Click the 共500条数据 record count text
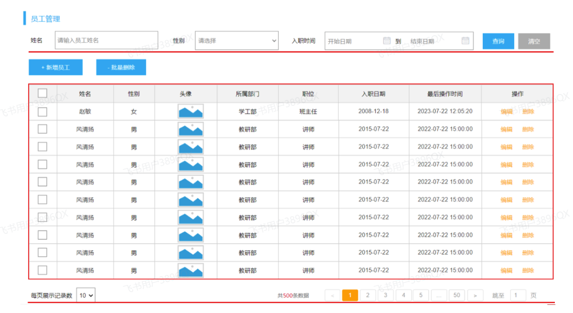 (293, 295)
